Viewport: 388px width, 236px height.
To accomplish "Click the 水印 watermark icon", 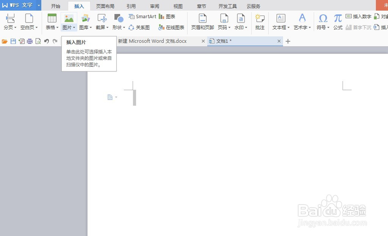I will click(x=241, y=18).
